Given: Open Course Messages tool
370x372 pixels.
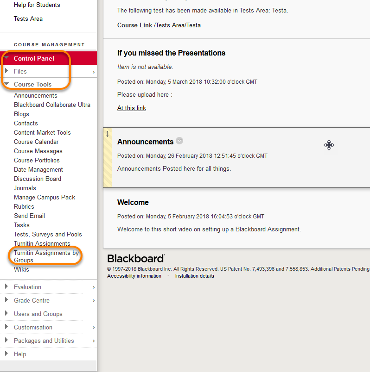Looking at the screenshot, I should pyautogui.click(x=38, y=151).
